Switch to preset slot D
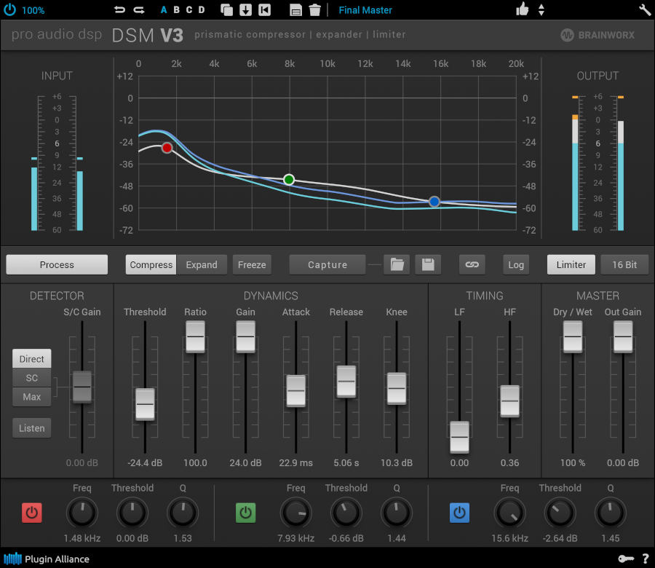The image size is (655, 568). click(x=201, y=10)
